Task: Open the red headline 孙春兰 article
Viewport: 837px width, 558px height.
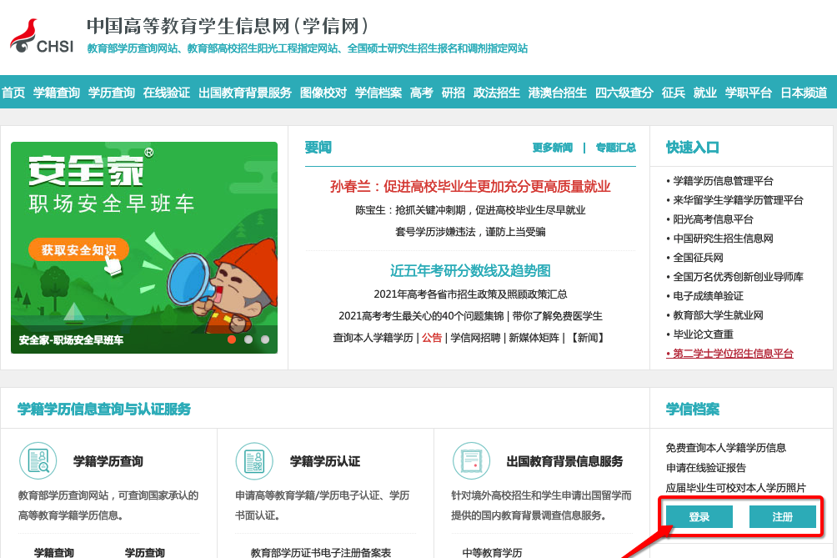Action: [470, 186]
